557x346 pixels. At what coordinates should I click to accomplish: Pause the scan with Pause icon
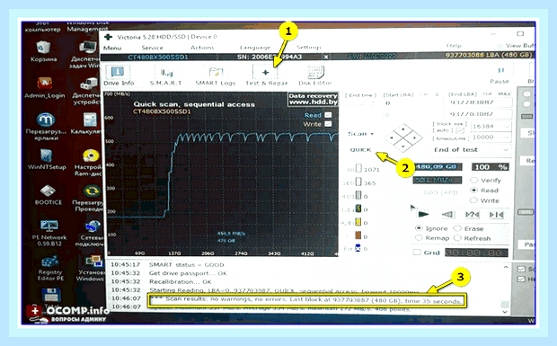point(500,75)
